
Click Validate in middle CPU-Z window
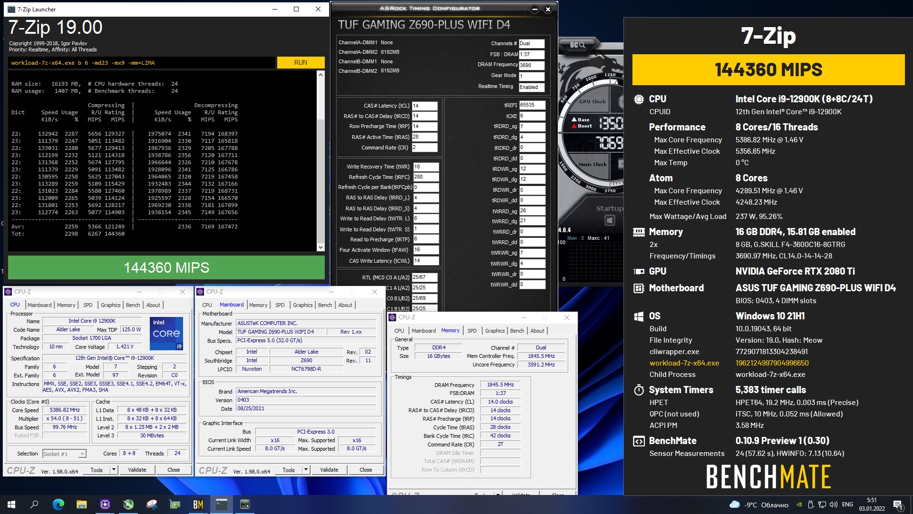point(329,470)
